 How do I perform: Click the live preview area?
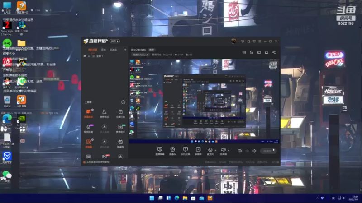click(204, 101)
